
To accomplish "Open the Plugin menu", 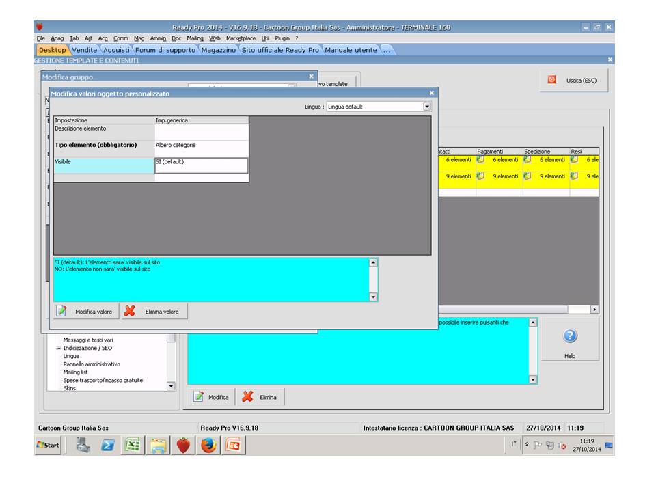I will click(282, 38).
